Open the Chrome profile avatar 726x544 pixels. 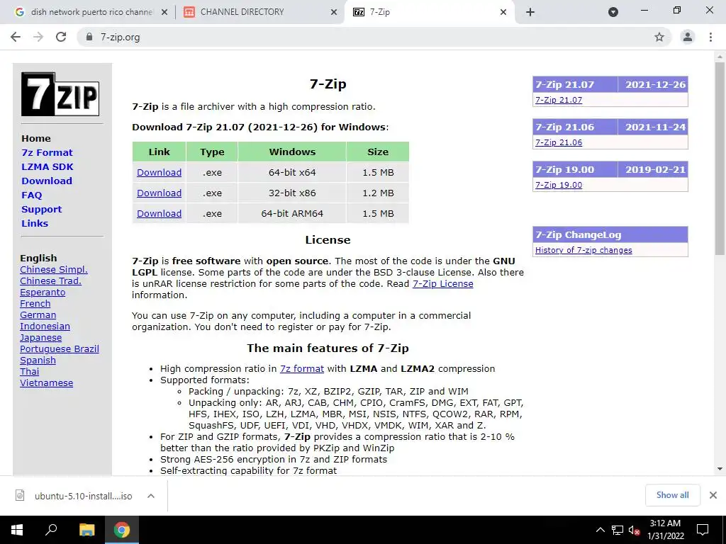[688, 37]
